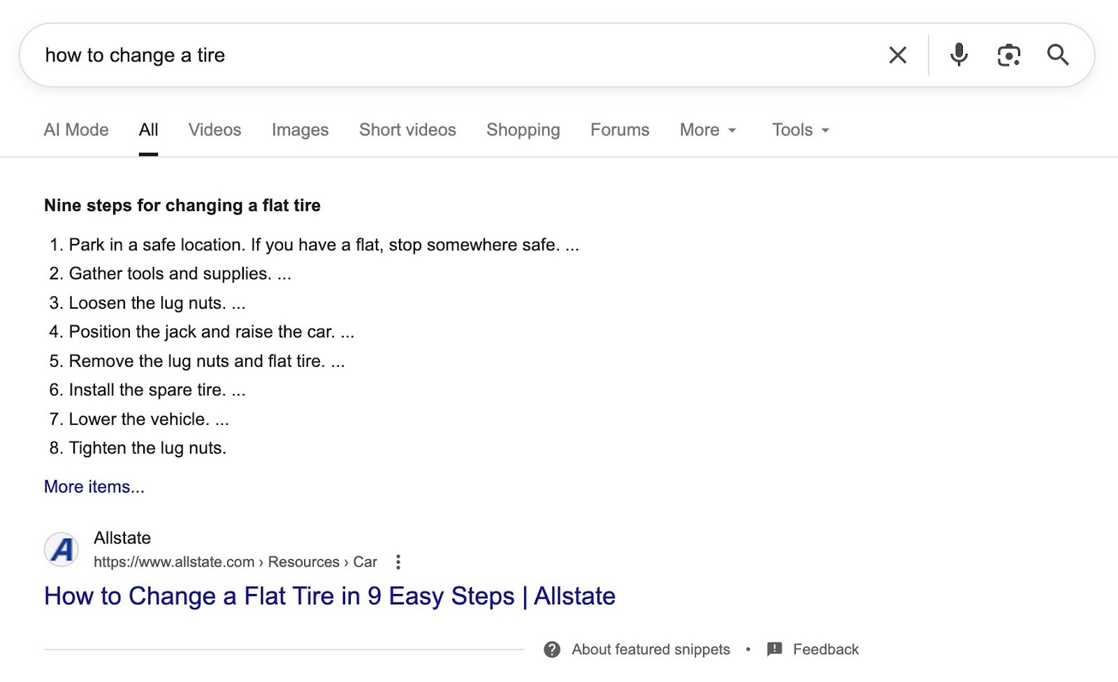
Task: Click inside the search input field
Action: pyautogui.click(x=419, y=55)
